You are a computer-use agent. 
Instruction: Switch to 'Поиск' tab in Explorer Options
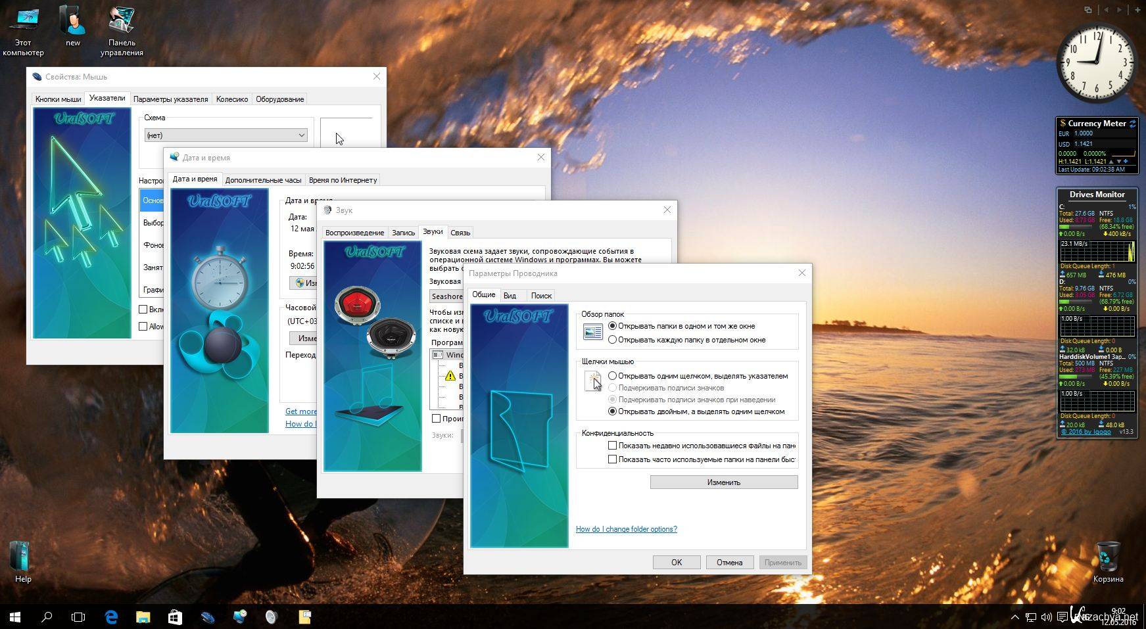click(x=541, y=296)
